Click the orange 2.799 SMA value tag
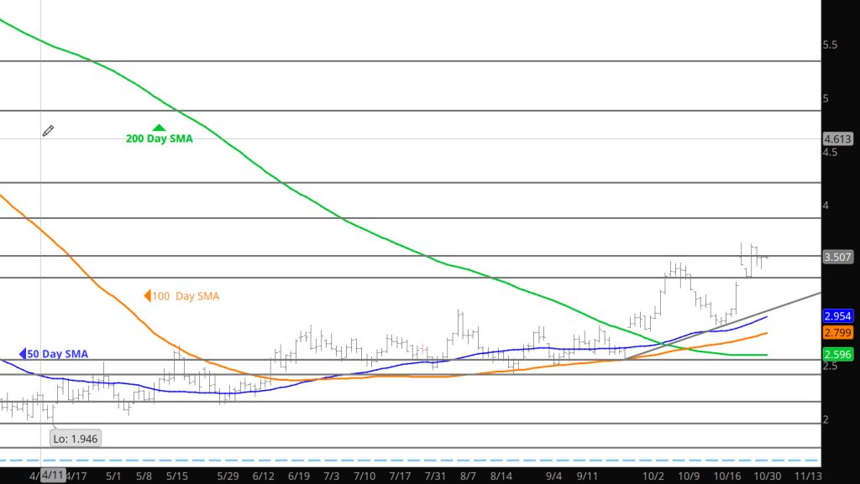Screen dimensions: 860x484 pyautogui.click(x=837, y=333)
